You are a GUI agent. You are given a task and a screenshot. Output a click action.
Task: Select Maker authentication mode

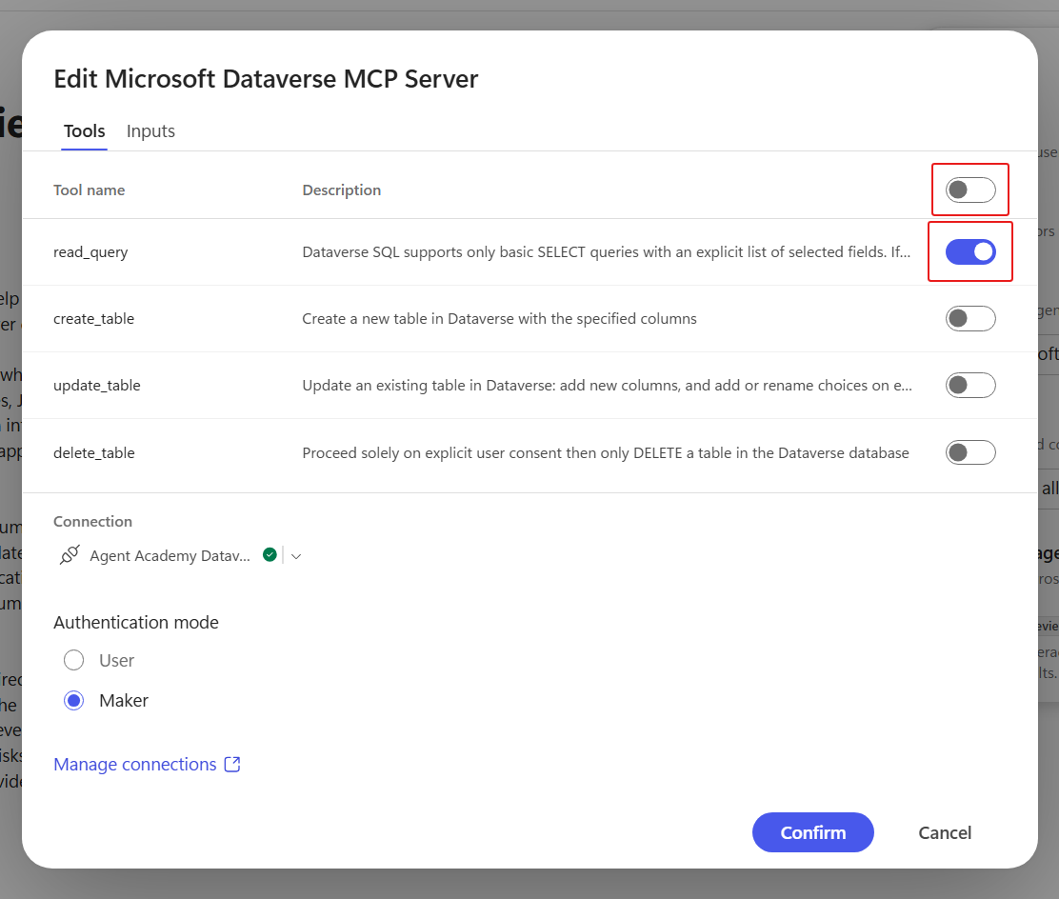[x=73, y=700]
